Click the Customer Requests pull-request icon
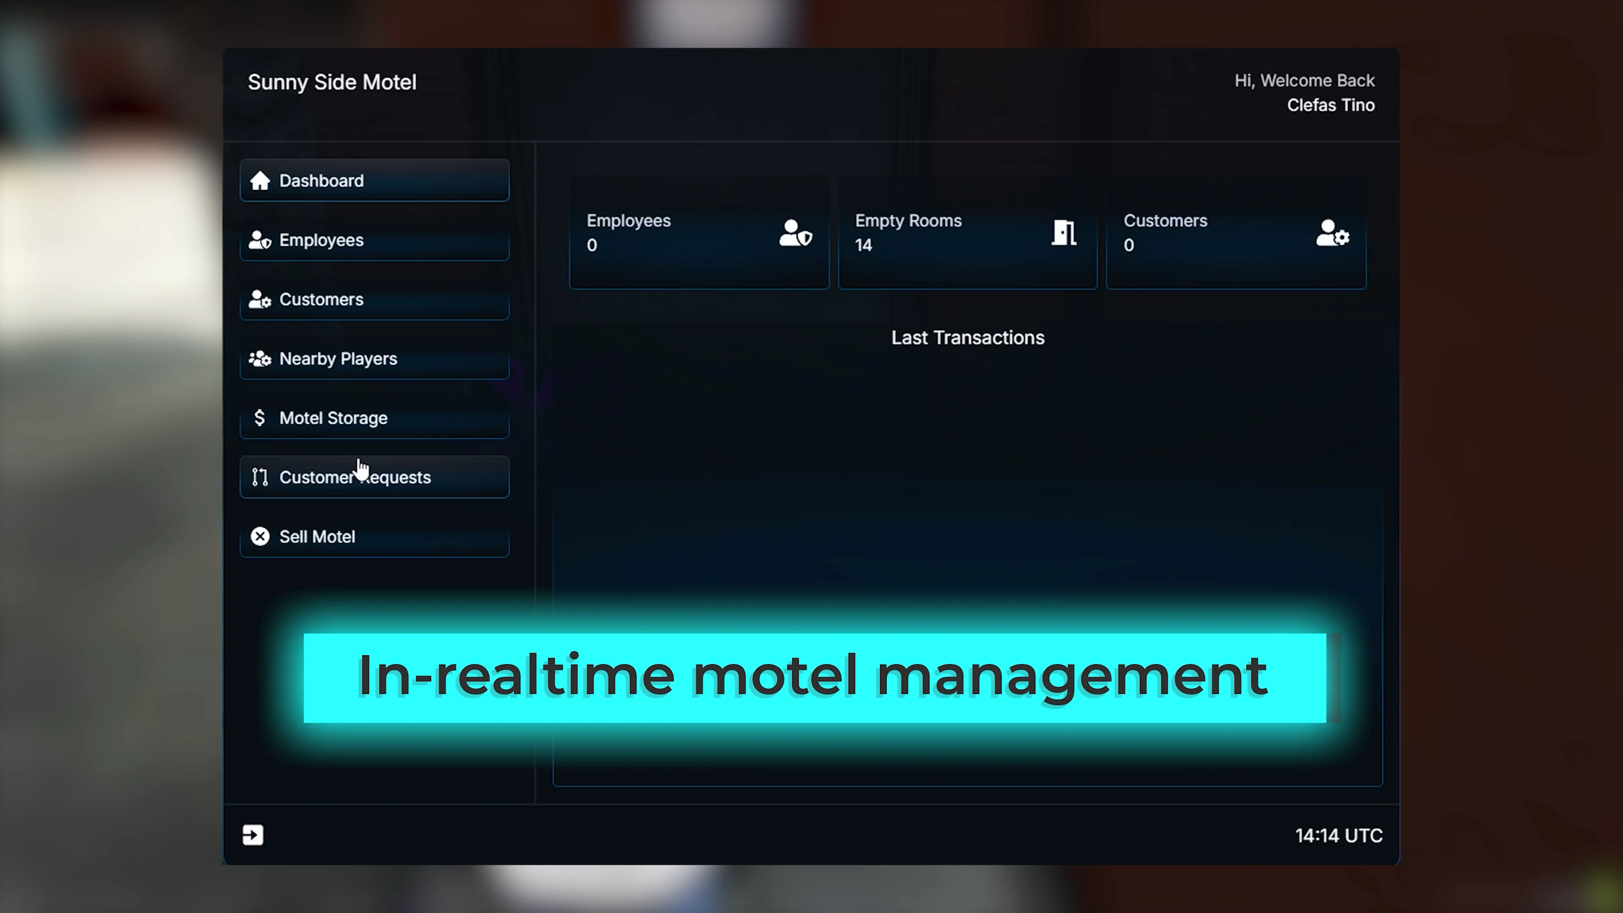The height and width of the screenshot is (913, 1623). click(260, 477)
